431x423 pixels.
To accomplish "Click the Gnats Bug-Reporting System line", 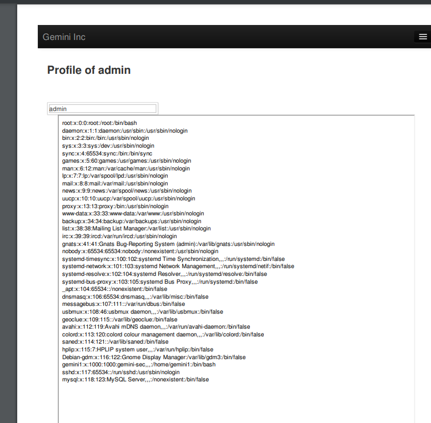I will (x=168, y=244).
